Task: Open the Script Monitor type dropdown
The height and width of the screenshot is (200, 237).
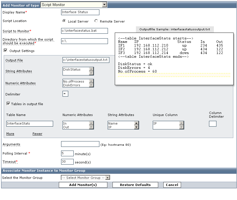Action: [x=104, y=5]
